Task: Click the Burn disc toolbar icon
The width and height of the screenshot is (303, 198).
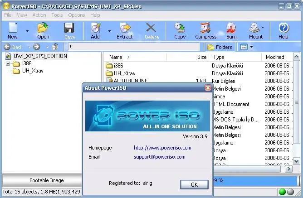Action: tap(231, 28)
